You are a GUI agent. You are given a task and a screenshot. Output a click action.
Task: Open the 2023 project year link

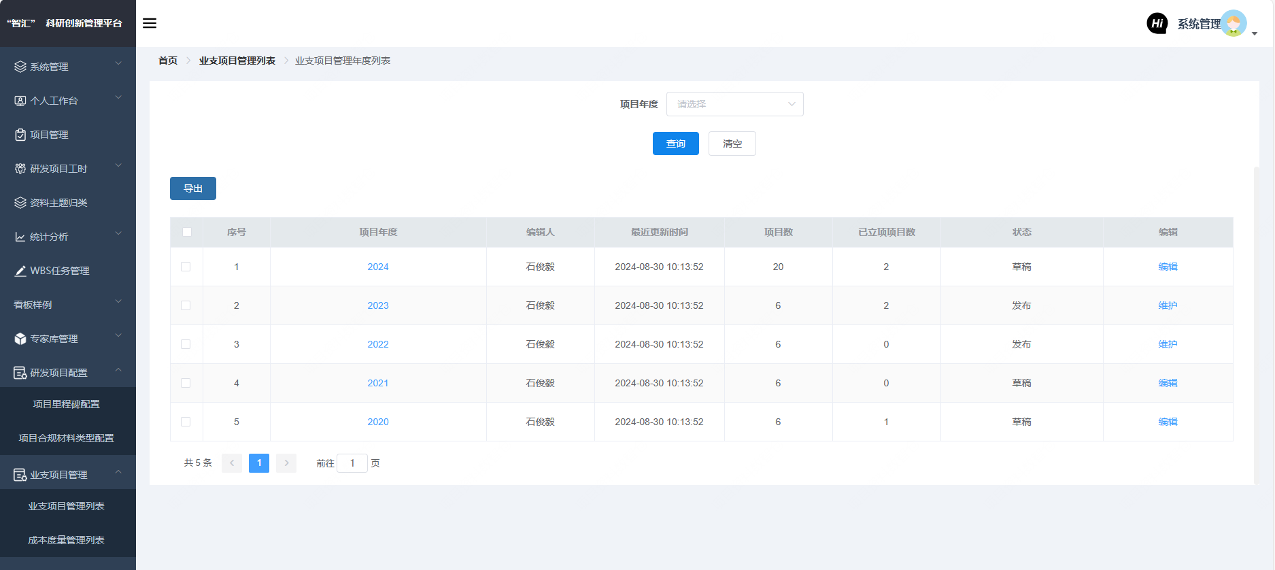point(378,305)
